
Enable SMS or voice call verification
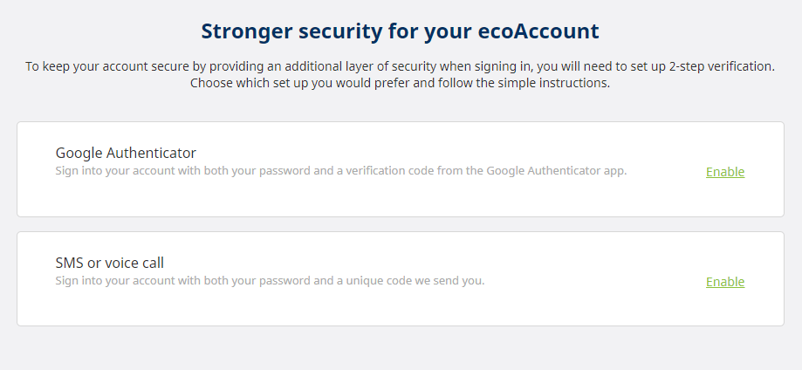pos(724,282)
